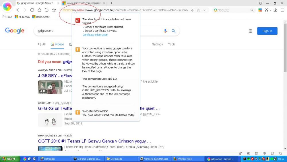Viewport: 287px width, 162px height.
Task: Reload the current page
Action: pos(32,10)
